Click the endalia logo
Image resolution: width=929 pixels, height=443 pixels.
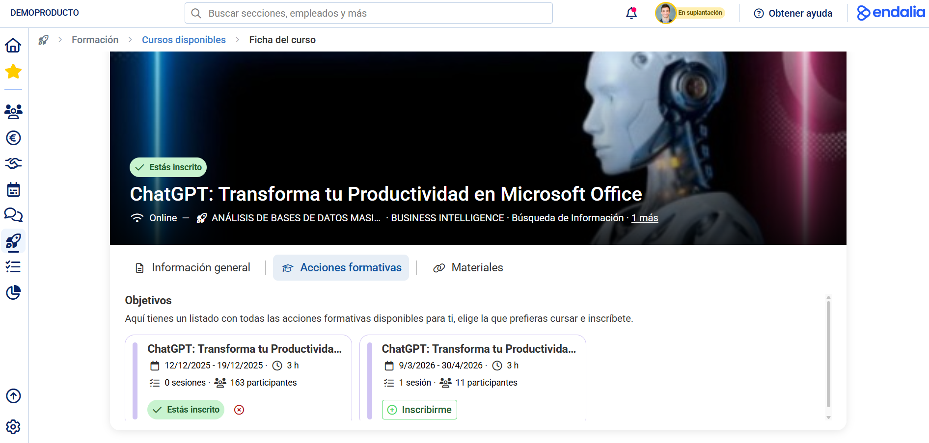pyautogui.click(x=891, y=13)
